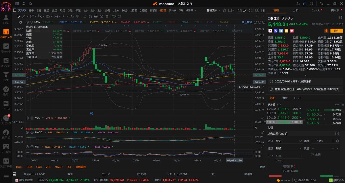Image resolution: width=345 pixels, height=183 pixels.
Task: Switch to the right-panel 掲示板 tab
Action: (335, 10)
